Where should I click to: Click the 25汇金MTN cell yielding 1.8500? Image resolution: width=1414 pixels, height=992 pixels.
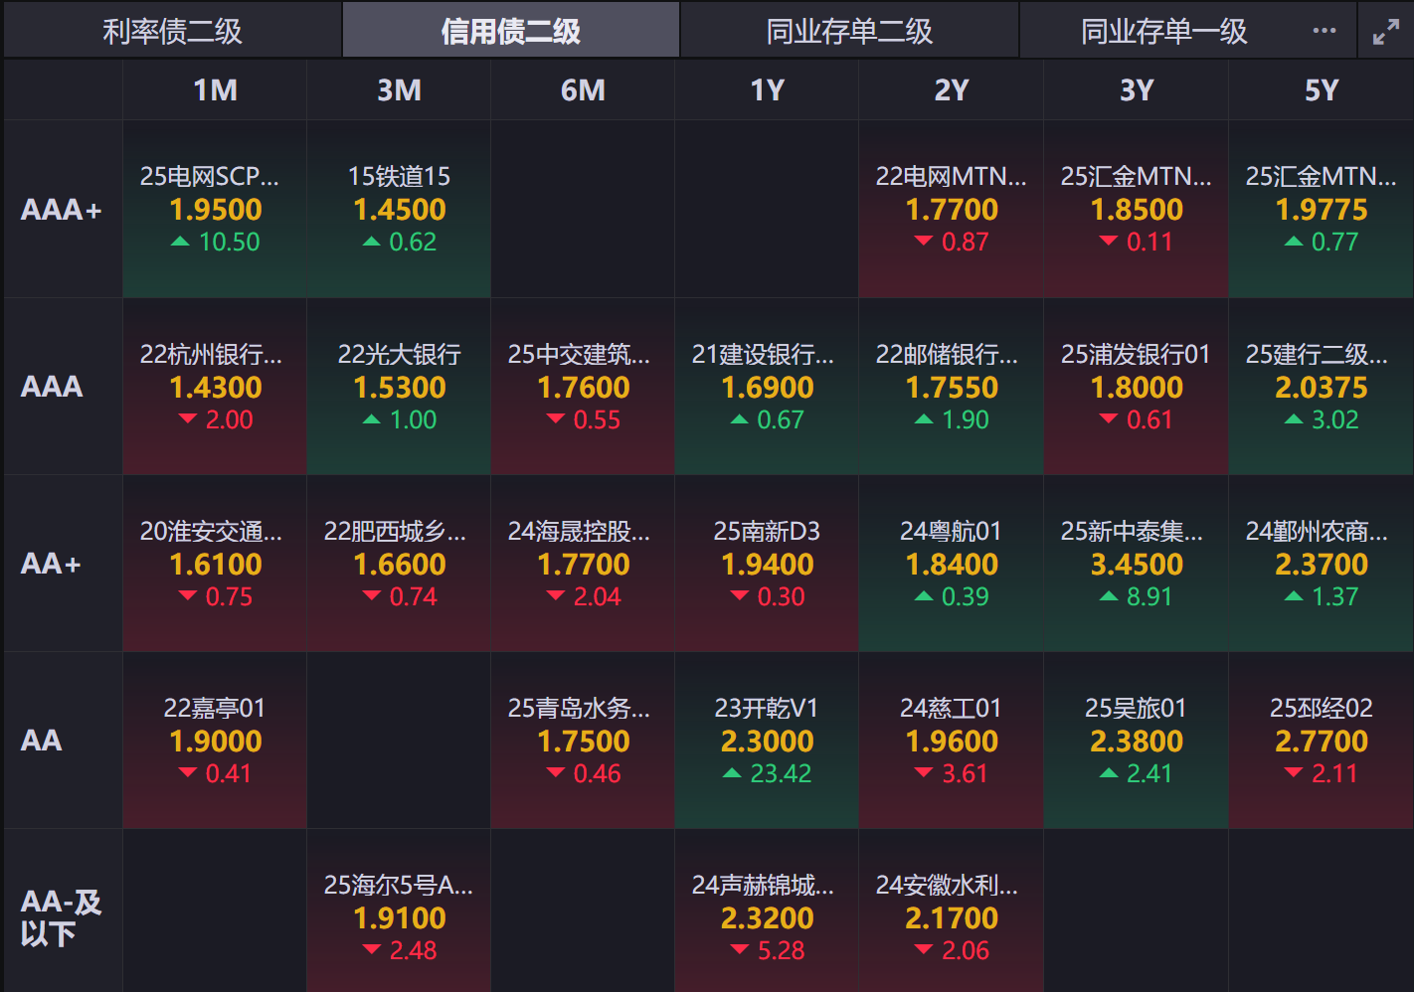tap(1137, 210)
